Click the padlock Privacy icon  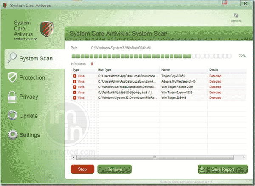click(12, 97)
